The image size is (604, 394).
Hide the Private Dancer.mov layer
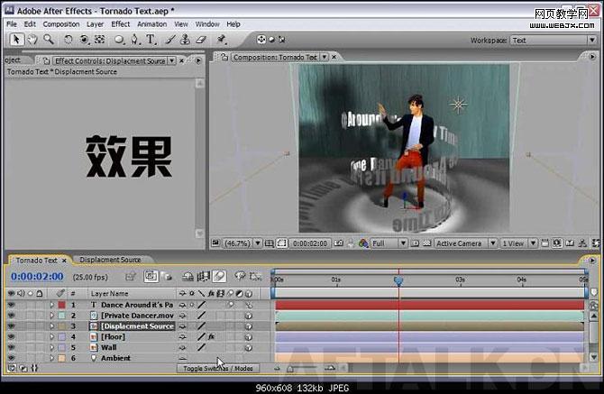click(x=11, y=316)
